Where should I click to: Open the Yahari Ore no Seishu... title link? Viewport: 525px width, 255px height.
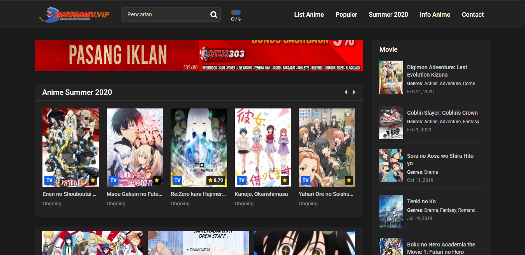coord(326,194)
